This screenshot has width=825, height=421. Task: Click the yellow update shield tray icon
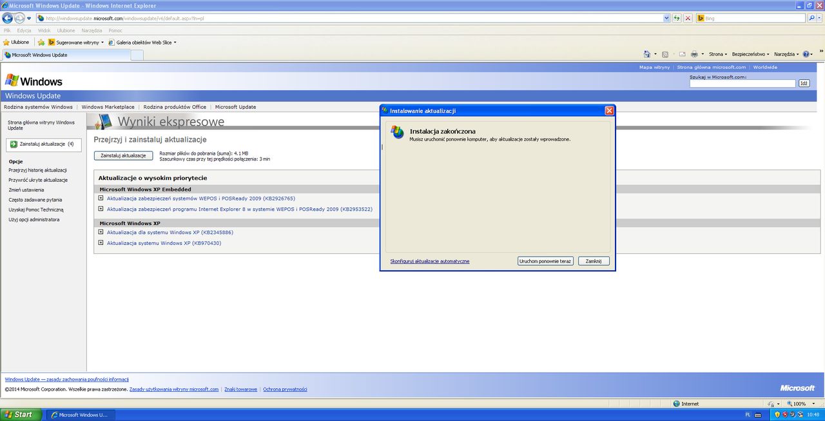click(778, 415)
